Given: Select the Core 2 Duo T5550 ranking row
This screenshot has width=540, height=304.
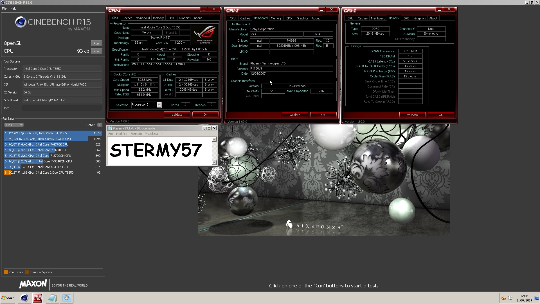Looking at the screenshot, I should click(x=53, y=173).
